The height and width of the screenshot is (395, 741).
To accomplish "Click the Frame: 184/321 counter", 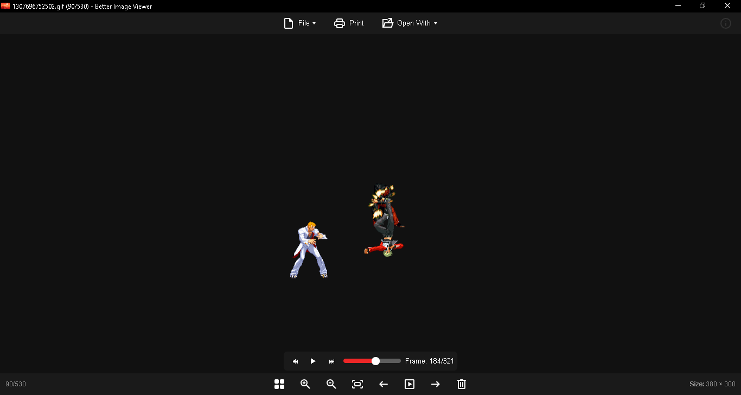I will point(429,361).
